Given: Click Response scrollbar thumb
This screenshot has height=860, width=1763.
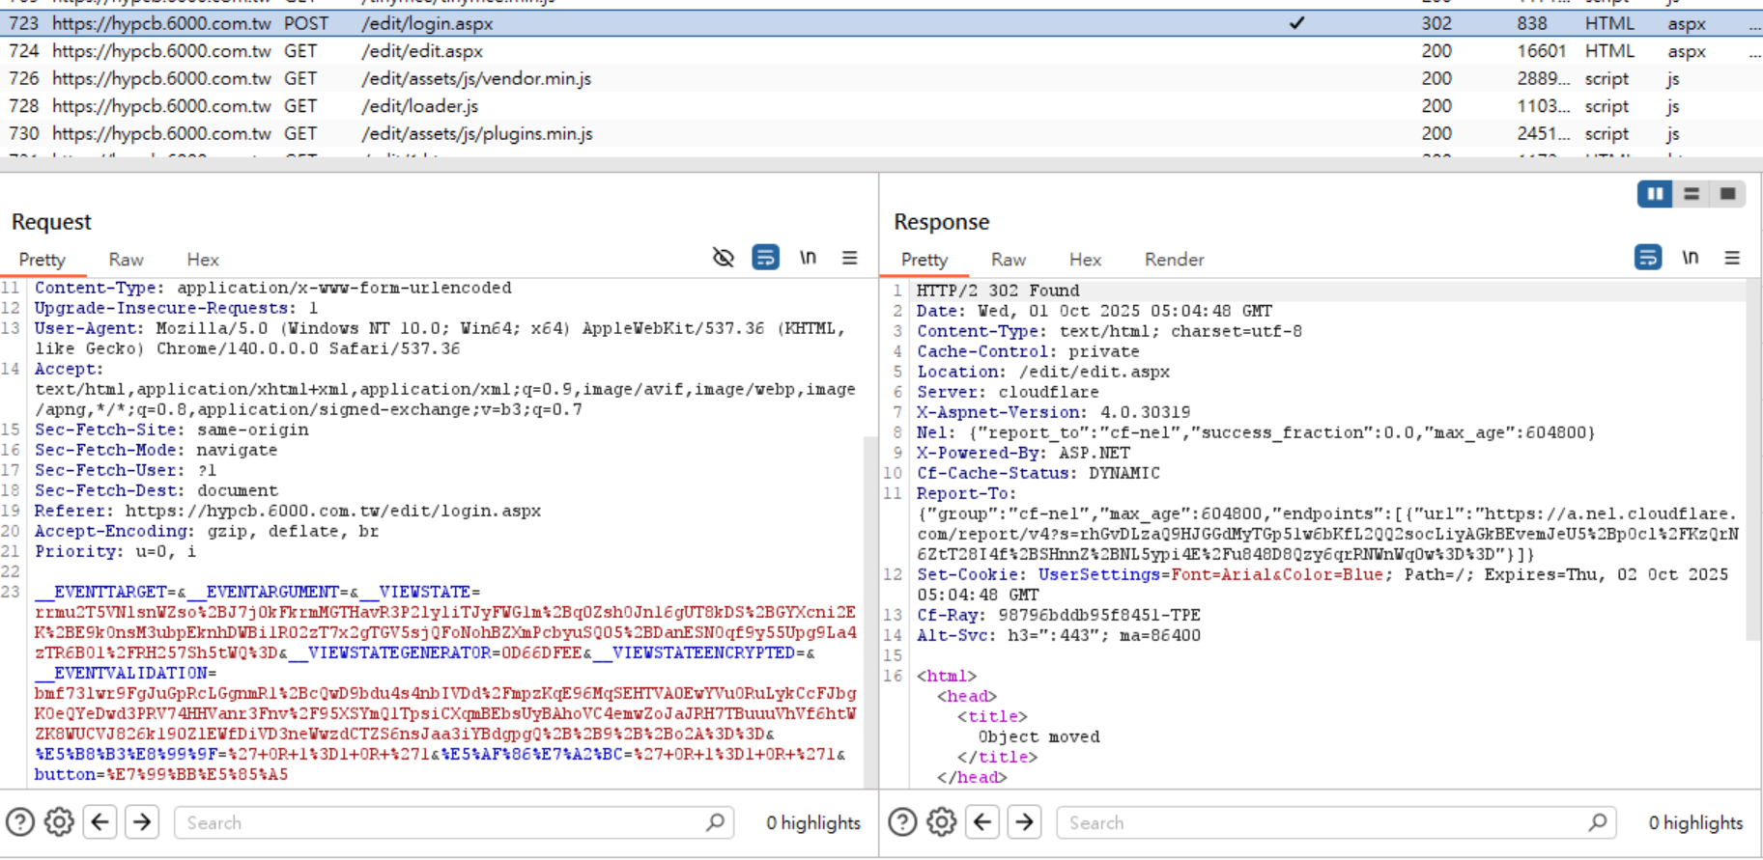Looking at the screenshot, I should tap(1754, 461).
